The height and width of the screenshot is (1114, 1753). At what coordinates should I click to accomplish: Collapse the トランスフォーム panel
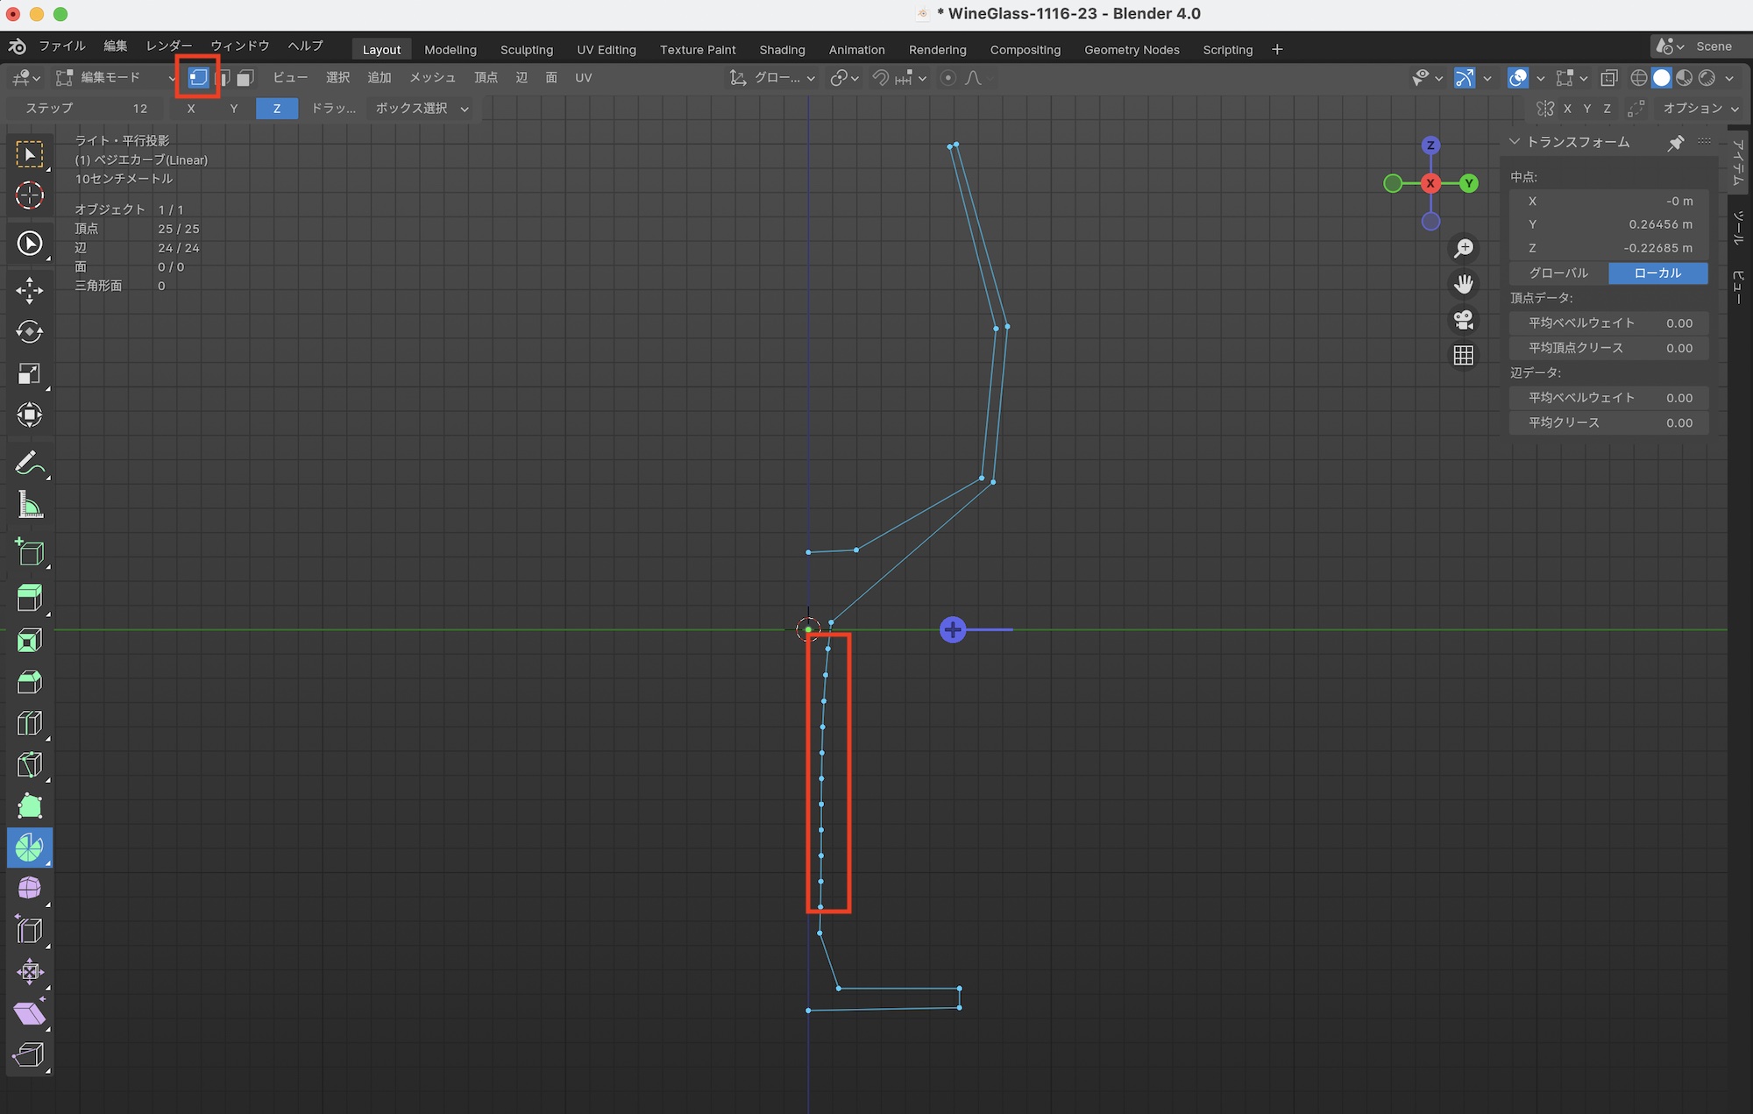[1514, 142]
